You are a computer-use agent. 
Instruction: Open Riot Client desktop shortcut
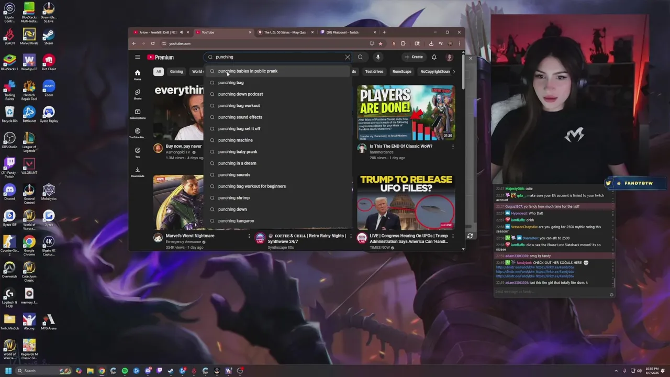point(49,63)
